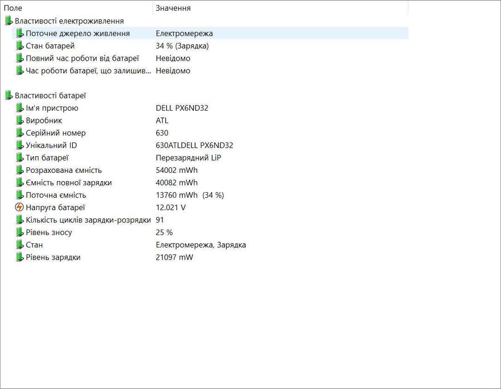501x389 pixels.
Task: Select the Напруга батареї field label
Action: (55, 208)
